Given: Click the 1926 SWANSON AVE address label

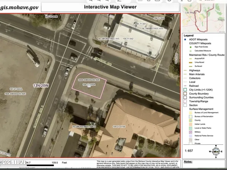Looking at the screenshot, I should [15, 94].
